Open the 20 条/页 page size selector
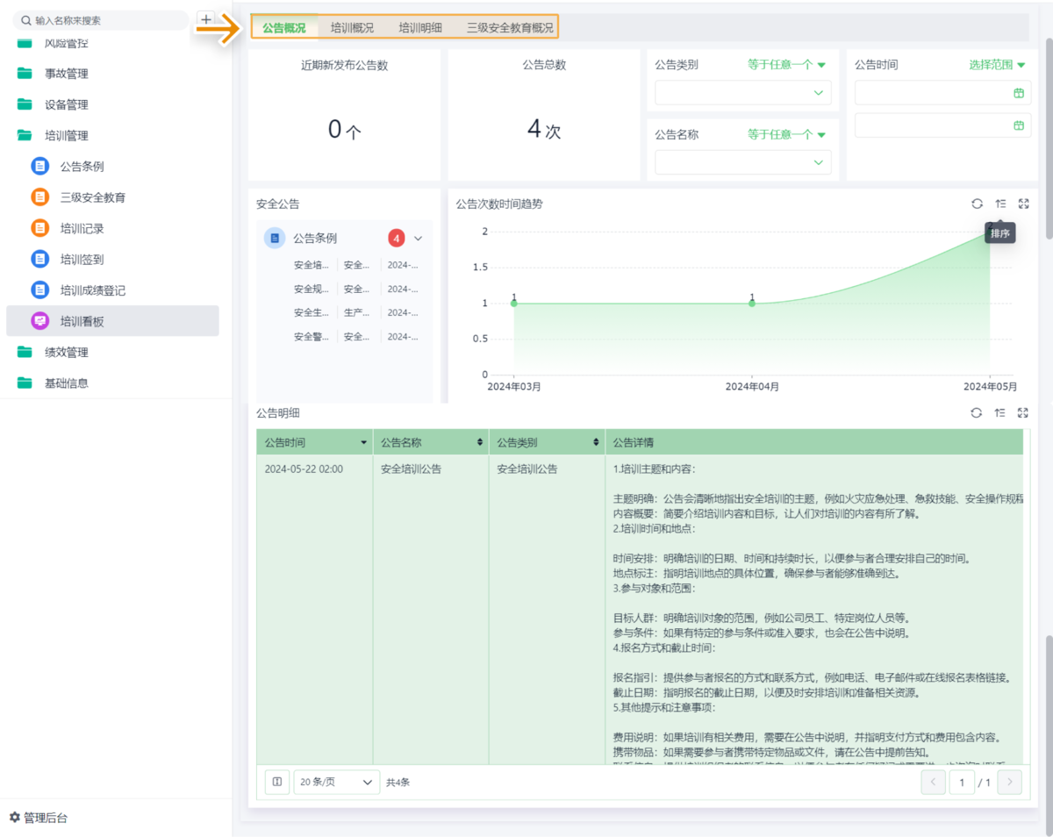 (336, 782)
